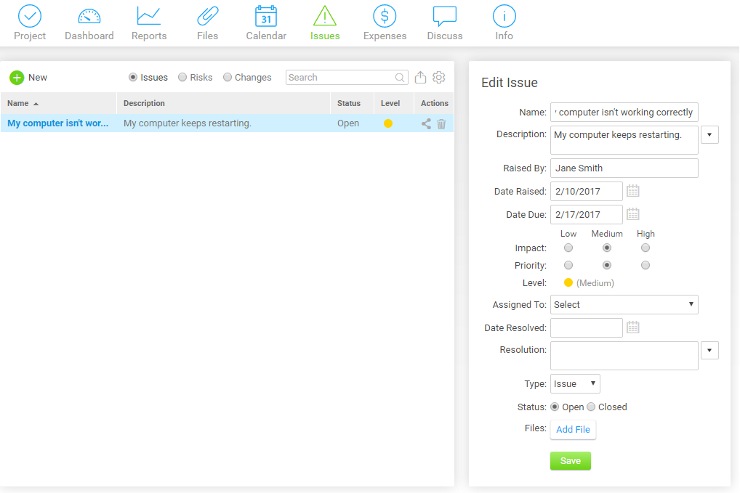Image resolution: width=740 pixels, height=493 pixels.
Task: Open the 'My computer isn't wor...' issue link
Action: point(57,123)
